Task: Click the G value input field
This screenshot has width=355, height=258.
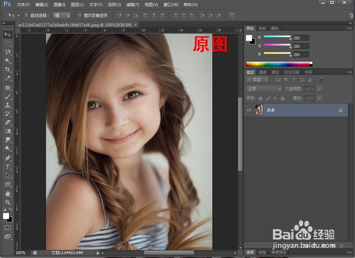Action: pyautogui.click(x=301, y=46)
